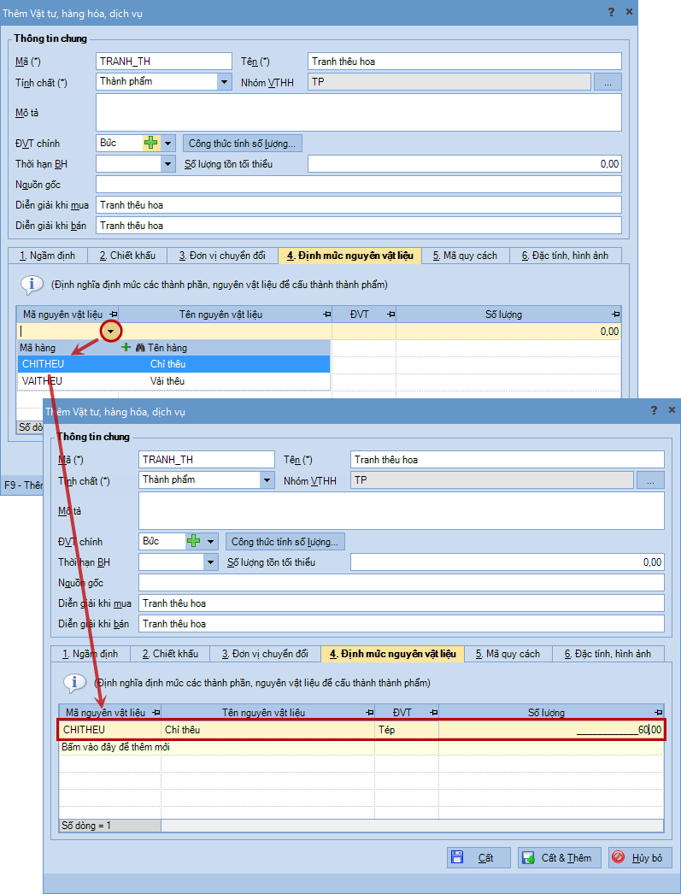
Task: Switch to Chiết khấu tab in lower dialog
Action: (169, 654)
